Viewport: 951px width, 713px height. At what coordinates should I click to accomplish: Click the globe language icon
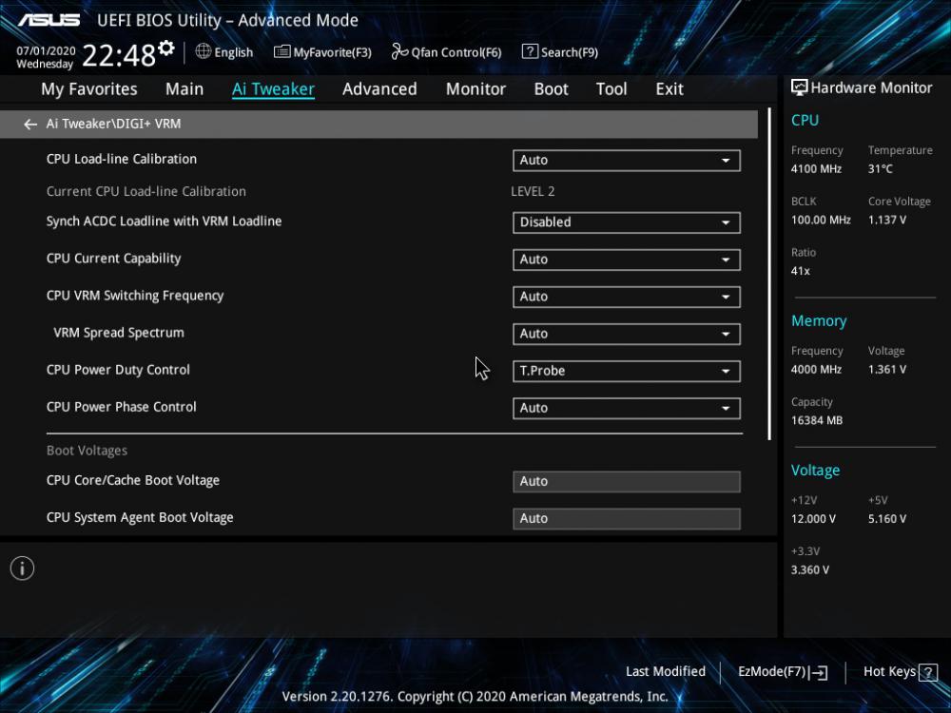click(204, 51)
